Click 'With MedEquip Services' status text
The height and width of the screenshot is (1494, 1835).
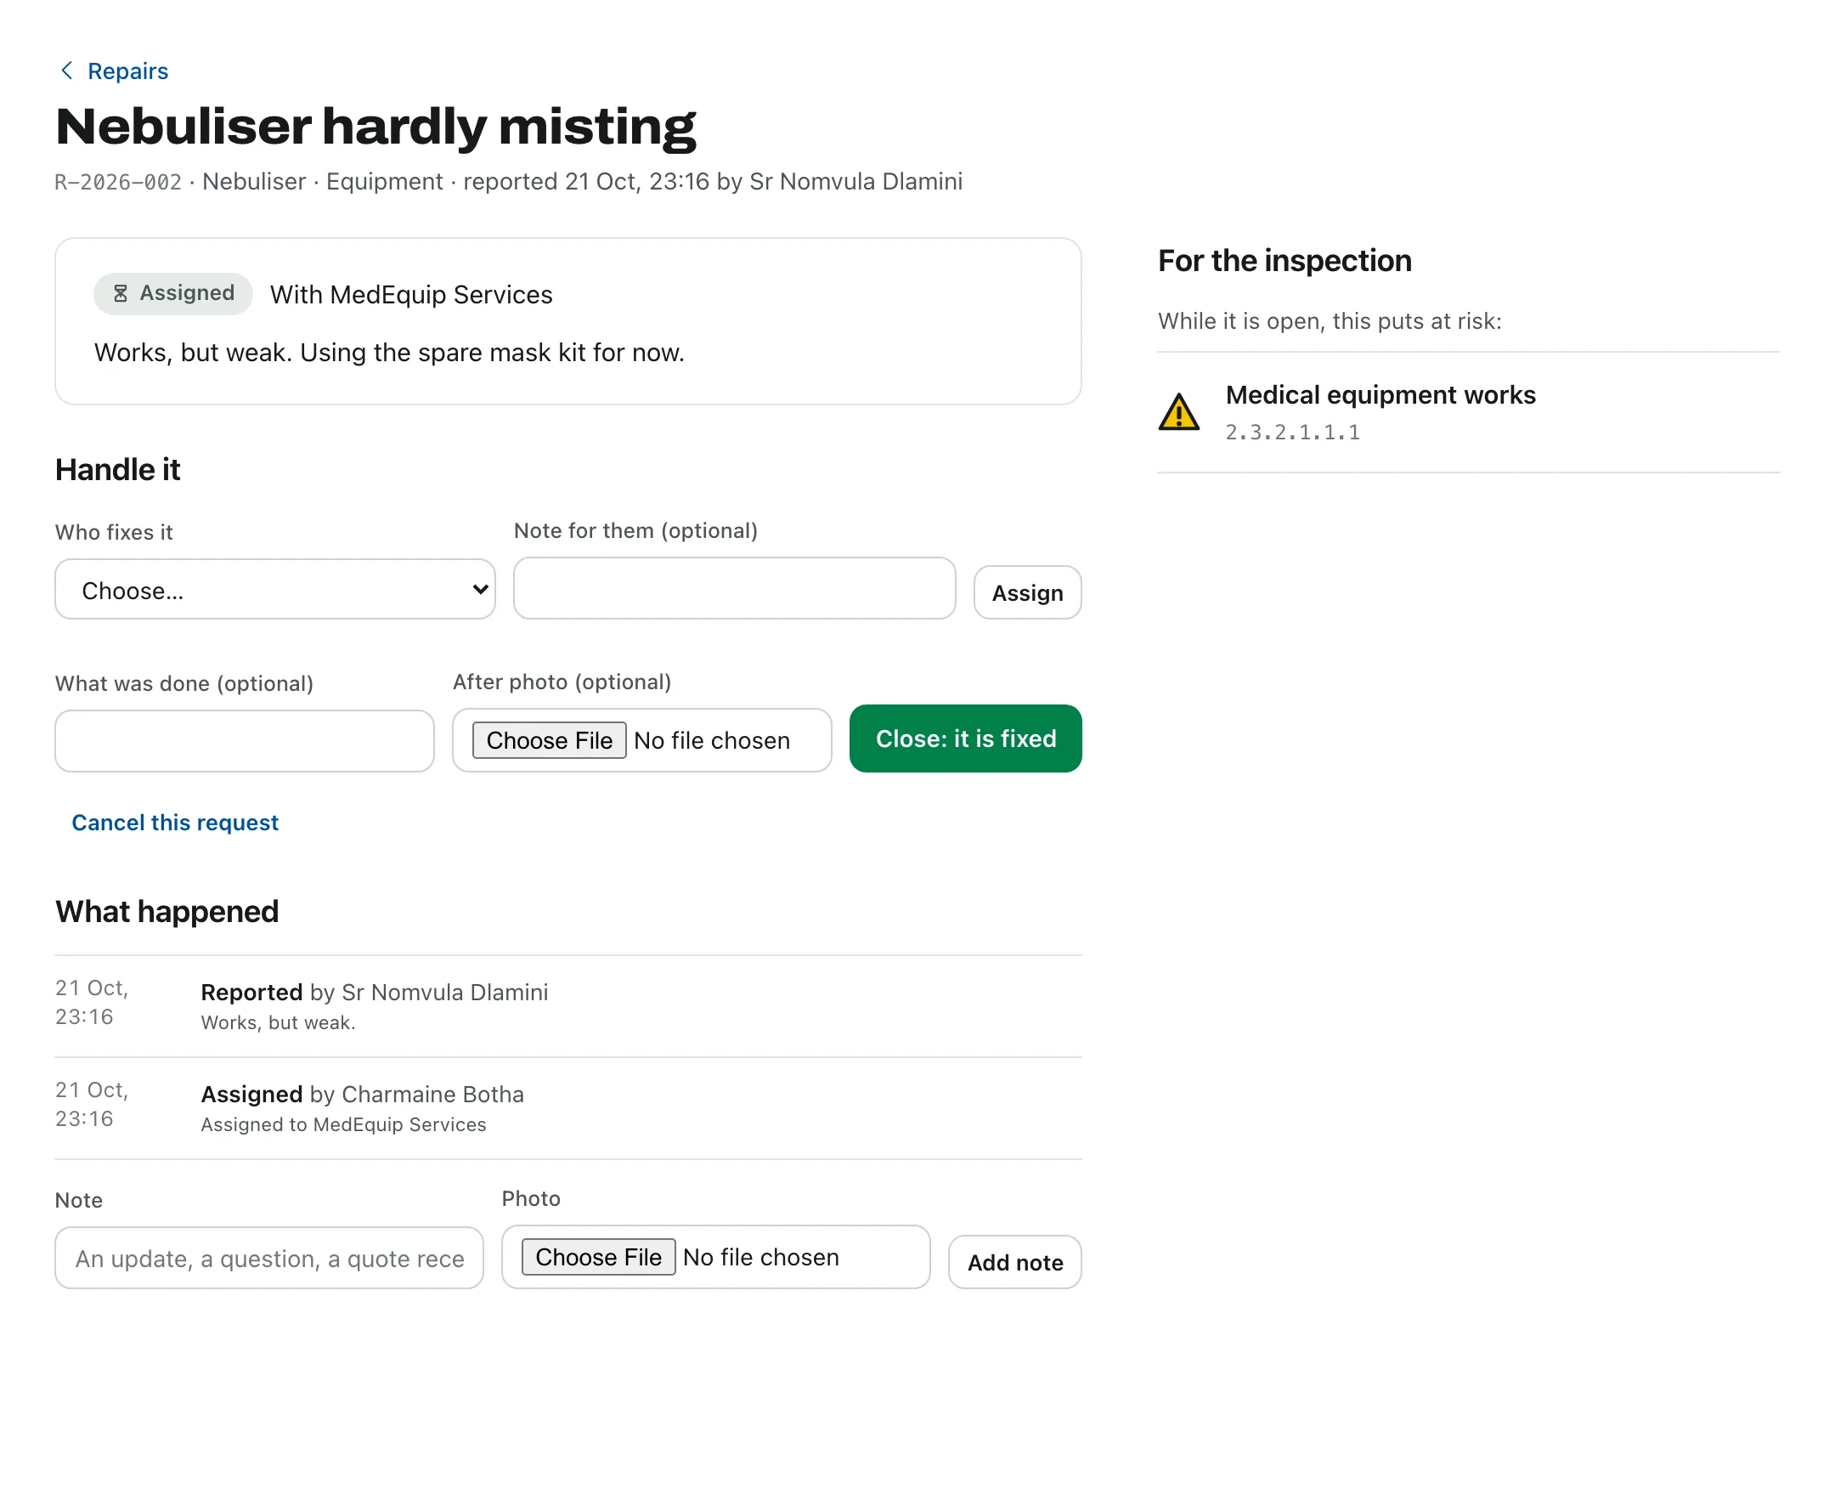point(411,294)
